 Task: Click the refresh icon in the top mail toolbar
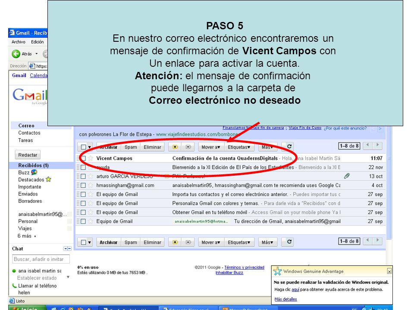[x=289, y=146]
